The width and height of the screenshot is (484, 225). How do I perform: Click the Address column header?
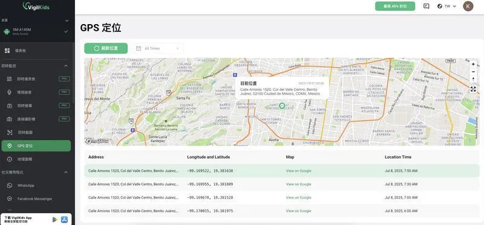(x=96, y=157)
